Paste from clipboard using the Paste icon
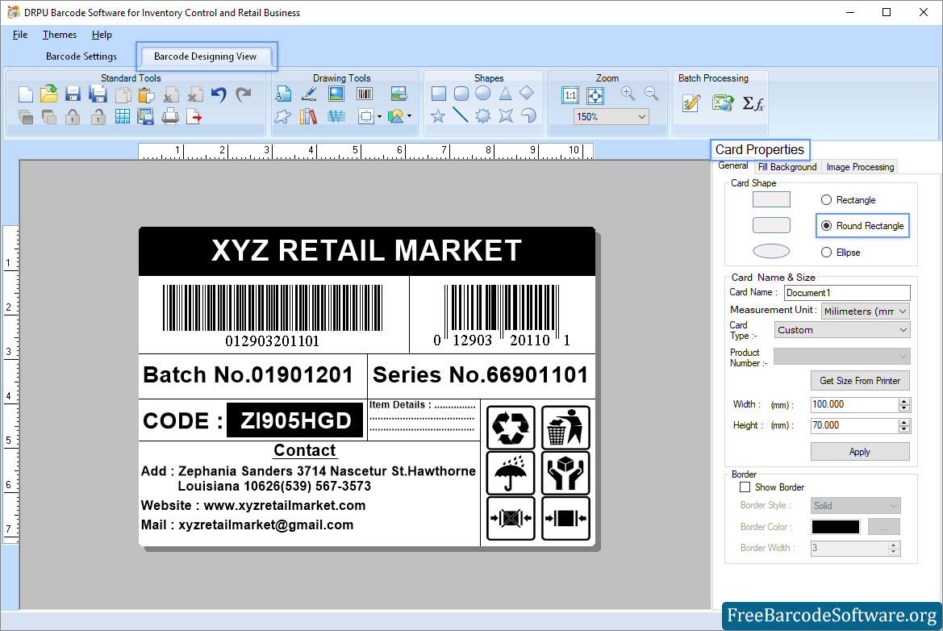Screen dimensions: 943x631 click(x=146, y=95)
